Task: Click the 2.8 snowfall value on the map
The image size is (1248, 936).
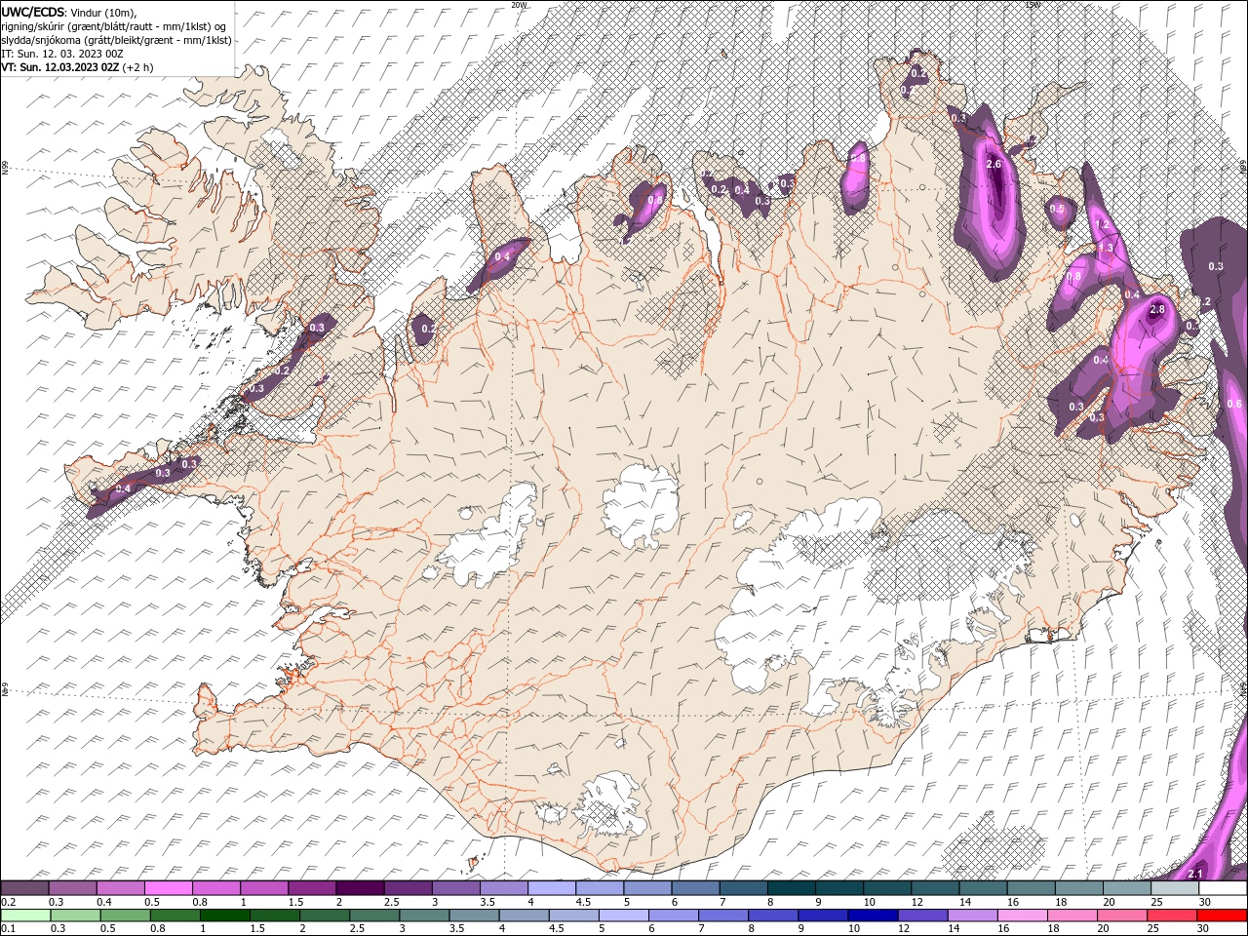Action: point(1157,310)
